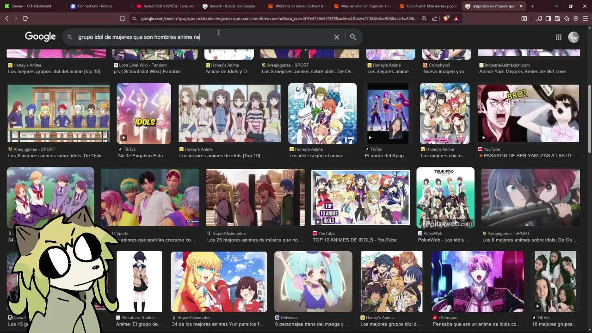Open the Brave VPN shield icon
Screen dimensions: 592x333
[x=576, y=18]
